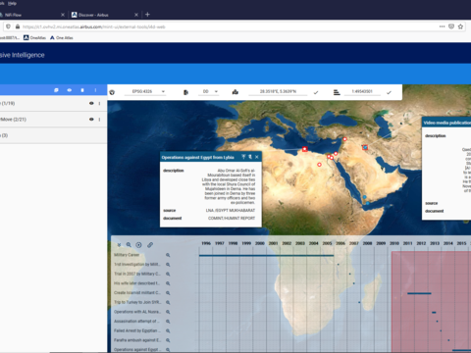Open the link icon in timeline toolbar
The image size is (471, 353).
[x=150, y=245]
